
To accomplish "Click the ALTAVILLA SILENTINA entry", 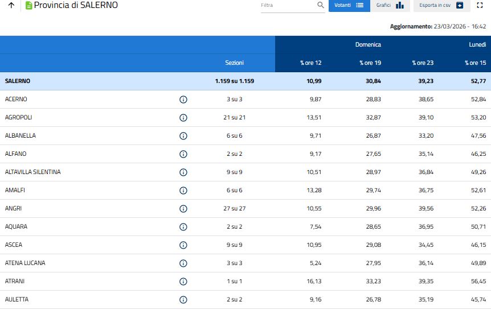I will click(32, 172).
